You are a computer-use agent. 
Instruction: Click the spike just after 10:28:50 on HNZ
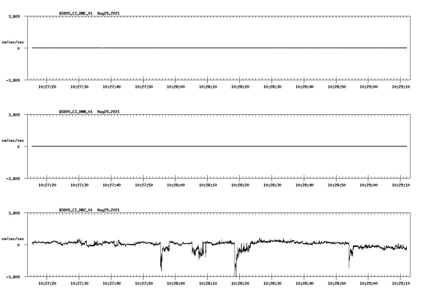(349, 259)
